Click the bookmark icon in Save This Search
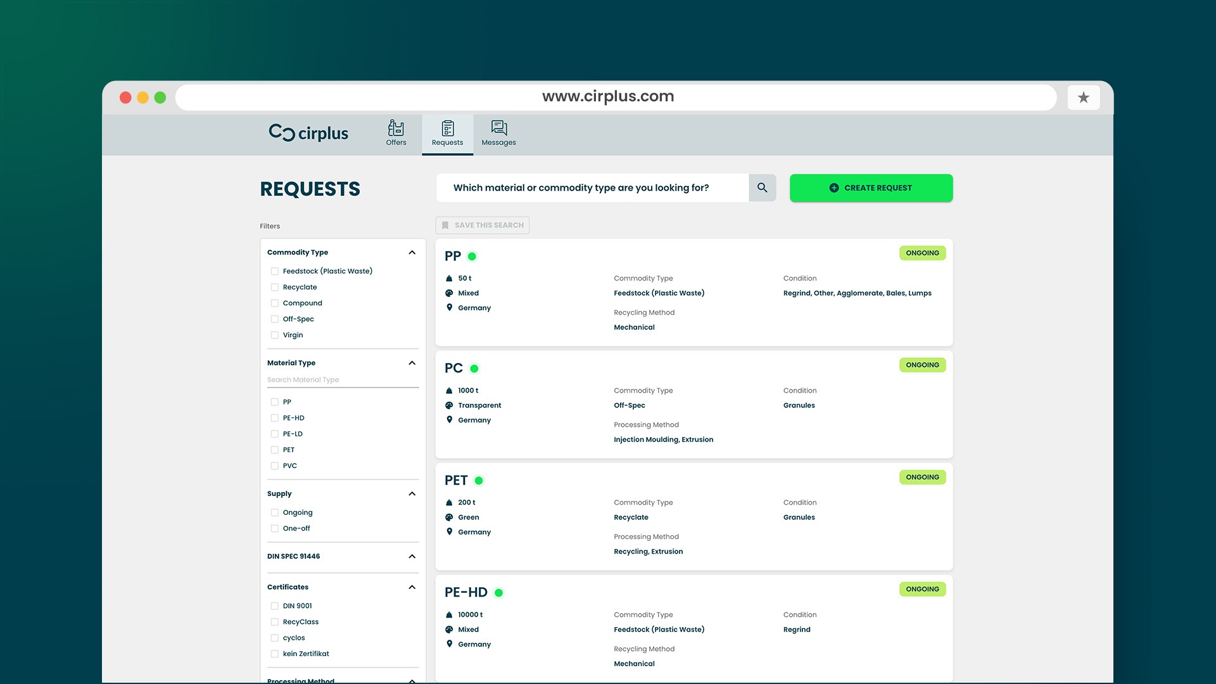This screenshot has width=1216, height=684. click(x=445, y=225)
